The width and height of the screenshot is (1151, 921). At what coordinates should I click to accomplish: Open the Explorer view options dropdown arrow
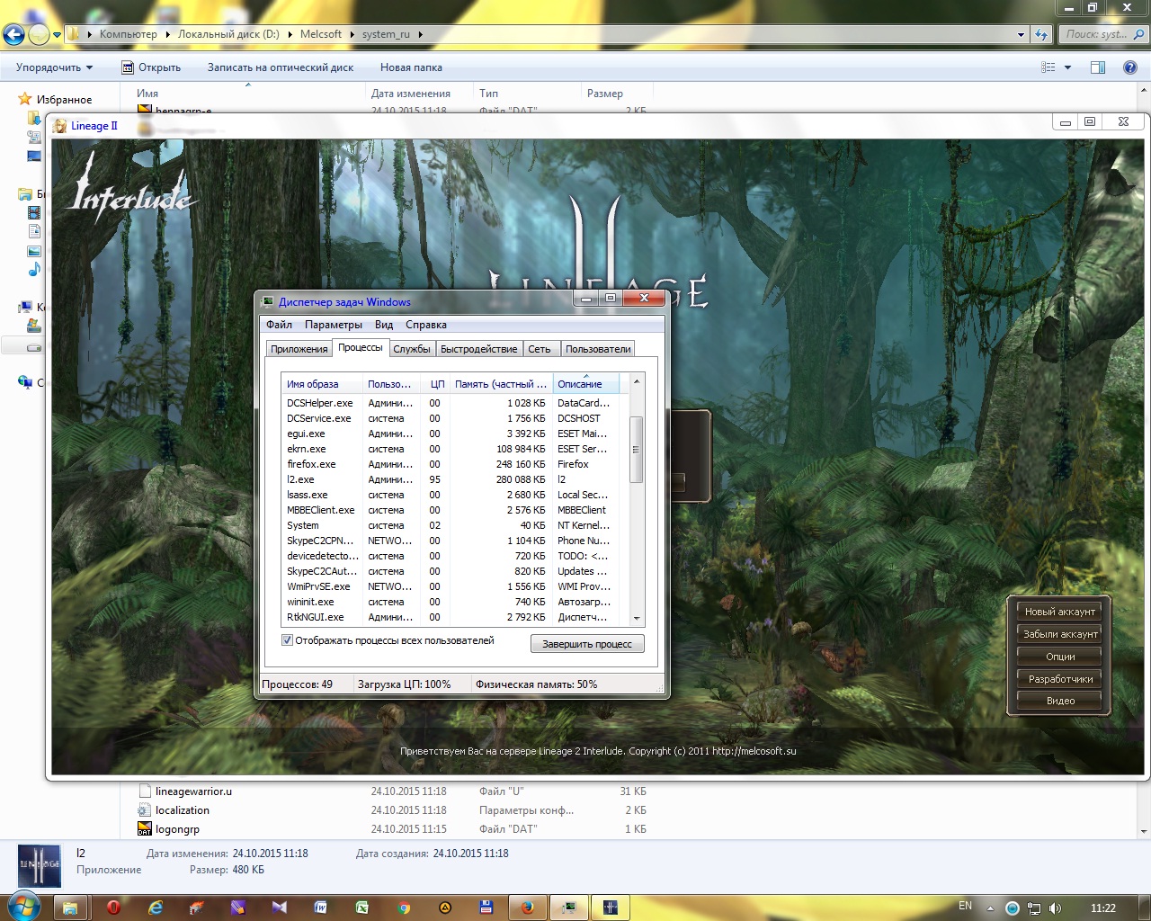(1068, 67)
